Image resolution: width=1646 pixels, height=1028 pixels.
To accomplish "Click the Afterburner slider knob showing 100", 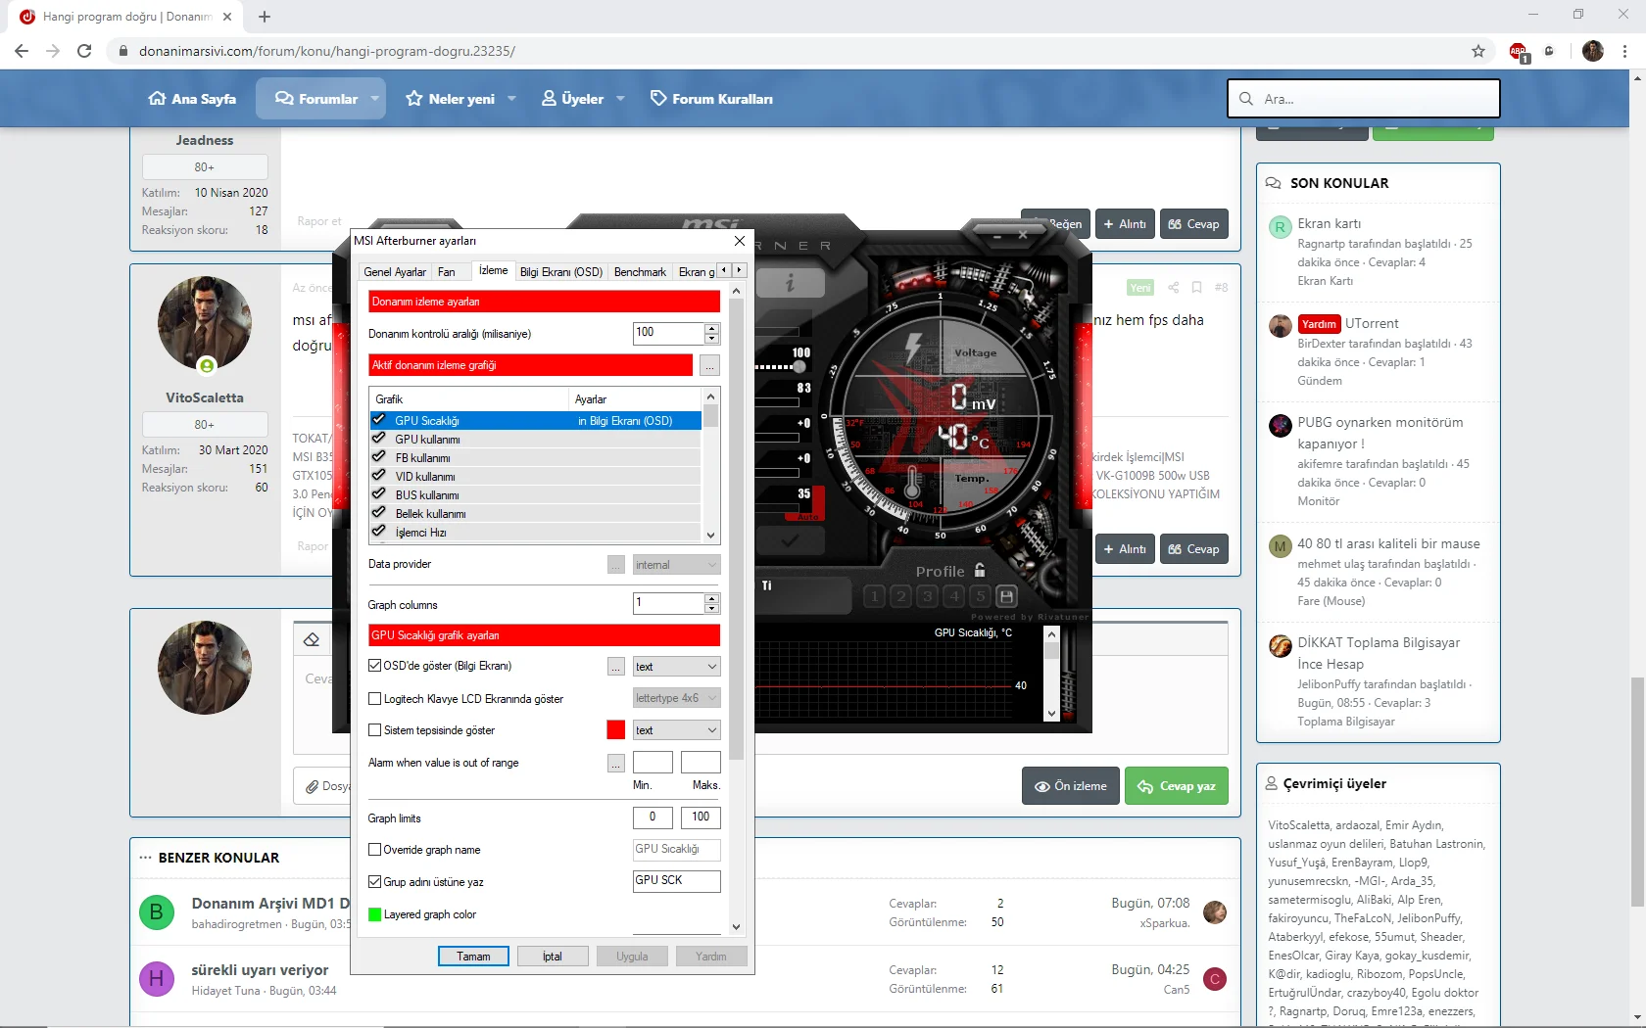I will [x=799, y=367].
